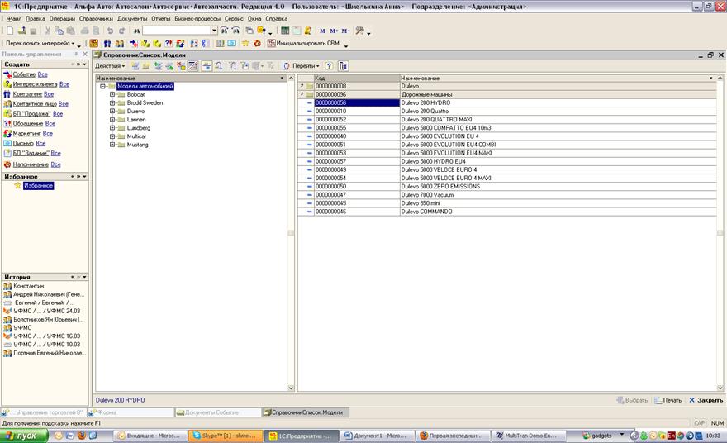
Task: Expand the Mustang tree node
Action: coord(112,145)
